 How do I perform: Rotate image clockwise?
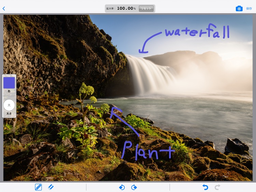click(x=134, y=187)
